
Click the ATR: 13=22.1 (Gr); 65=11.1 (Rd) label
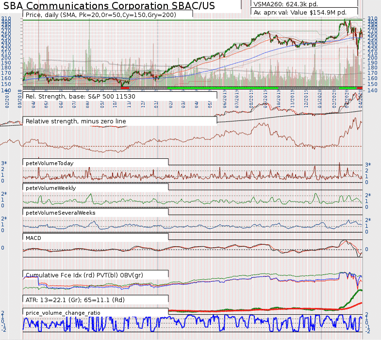75,300
